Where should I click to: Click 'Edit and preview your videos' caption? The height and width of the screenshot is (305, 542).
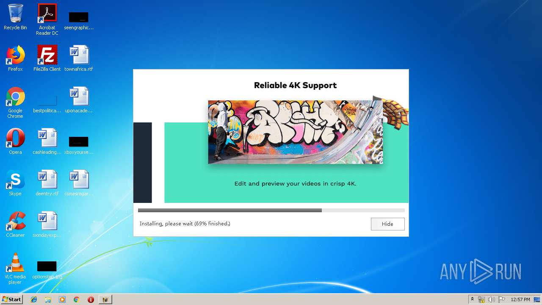pyautogui.click(x=295, y=184)
